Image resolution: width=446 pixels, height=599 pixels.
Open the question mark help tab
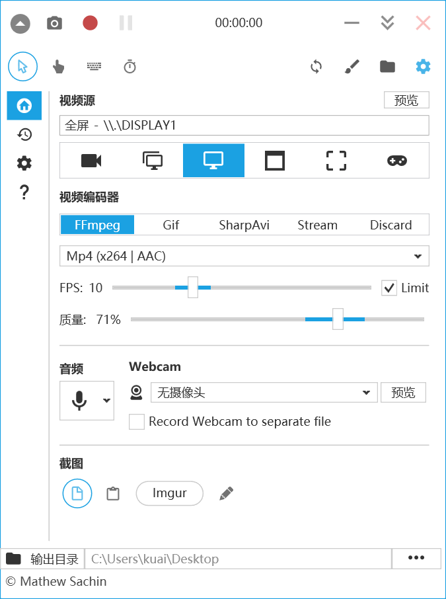pyautogui.click(x=24, y=192)
